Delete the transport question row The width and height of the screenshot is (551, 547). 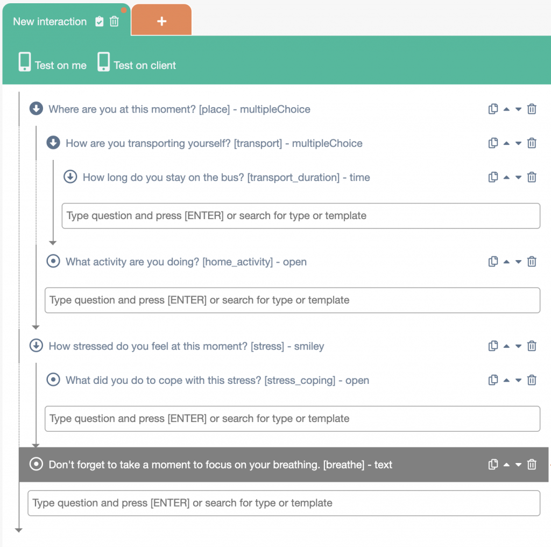(x=532, y=143)
